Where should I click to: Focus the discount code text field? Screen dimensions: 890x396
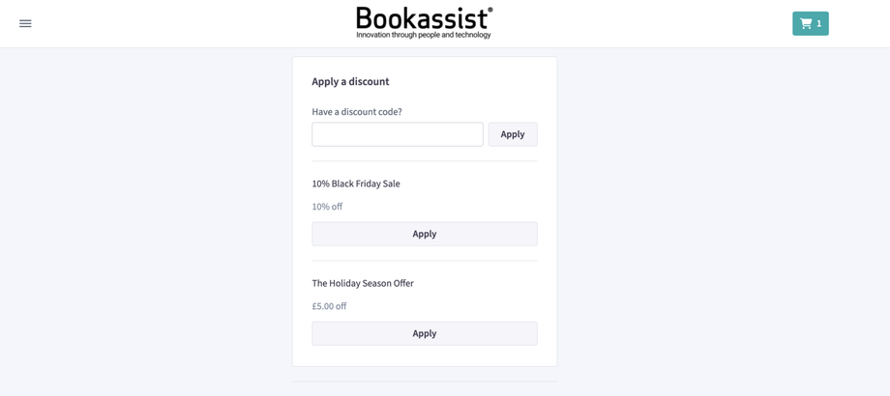point(397,134)
